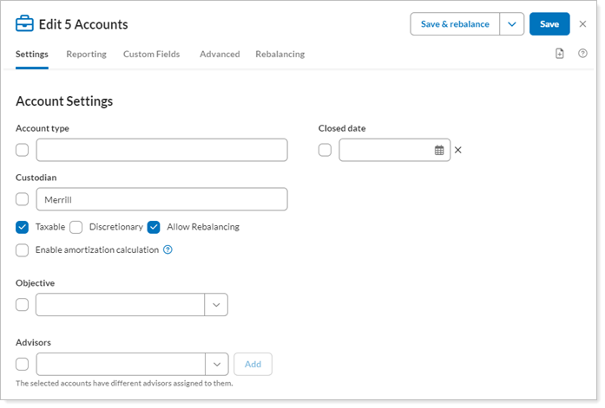Expand the Save & rebalance dropdown arrow
Viewport: 605px width, 408px height.
[x=512, y=24]
